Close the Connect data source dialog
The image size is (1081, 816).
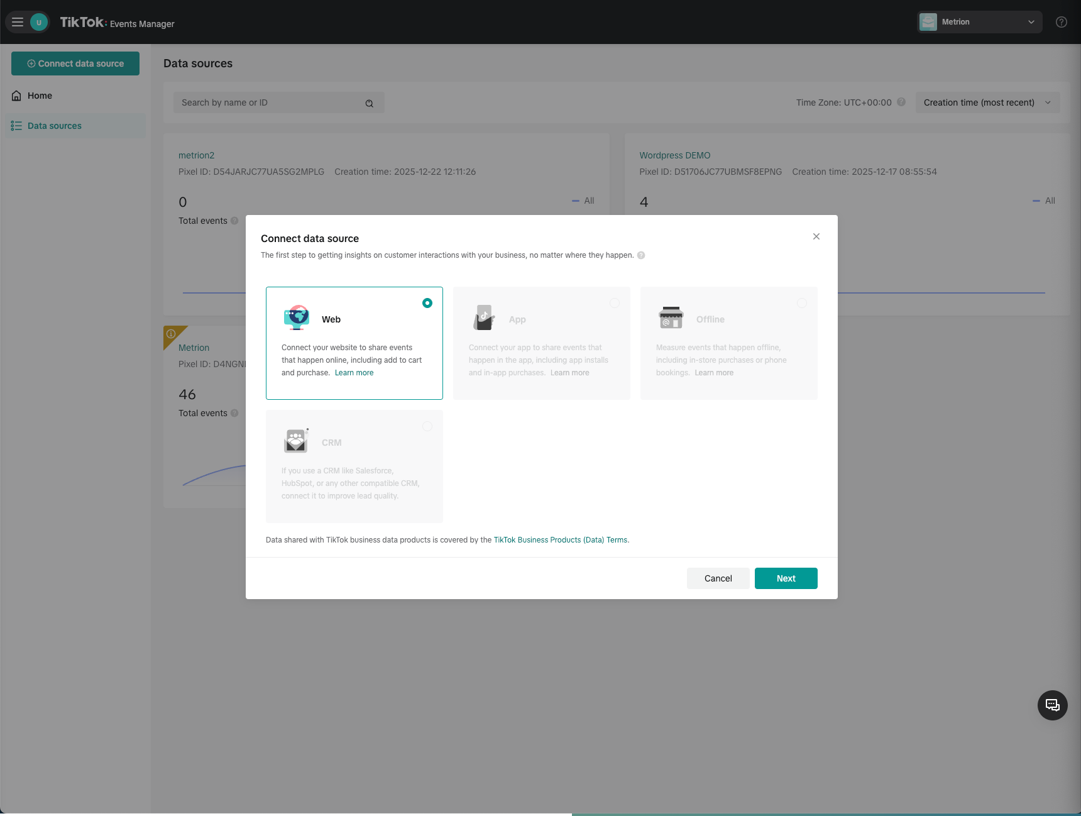coord(816,236)
